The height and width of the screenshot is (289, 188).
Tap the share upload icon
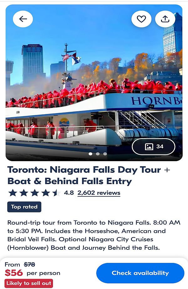pyautogui.click(x=165, y=19)
